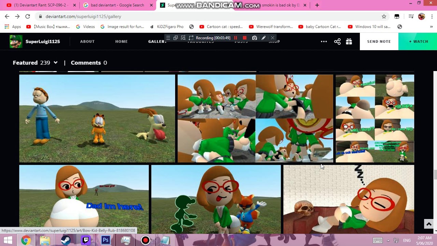The height and width of the screenshot is (246, 437).
Task: Open Chrome's three-dot menu
Action: pyautogui.click(x=432, y=16)
